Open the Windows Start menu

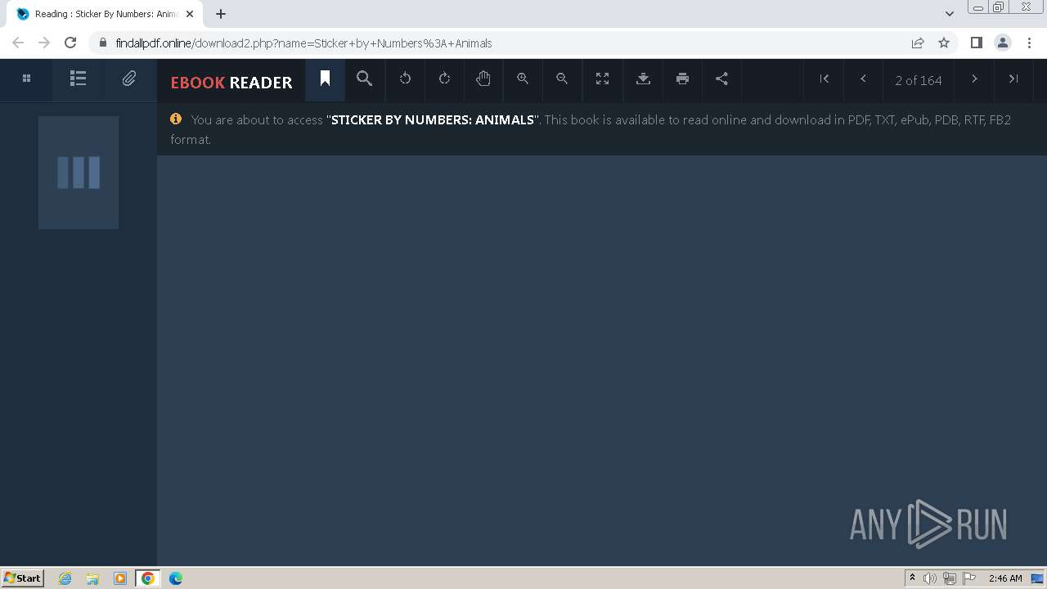pyautogui.click(x=23, y=578)
